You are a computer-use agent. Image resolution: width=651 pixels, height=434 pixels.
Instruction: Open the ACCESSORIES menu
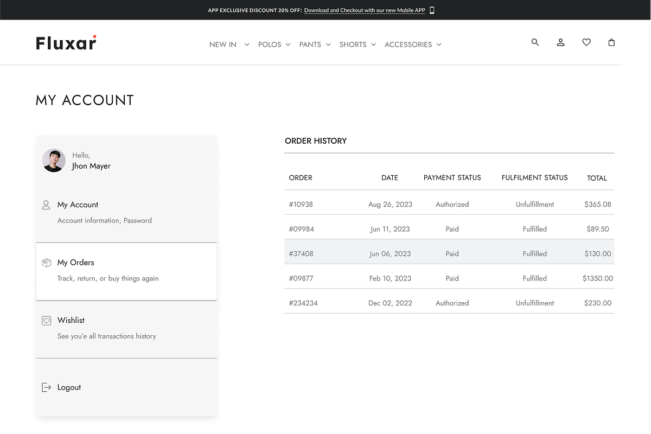coord(409,44)
